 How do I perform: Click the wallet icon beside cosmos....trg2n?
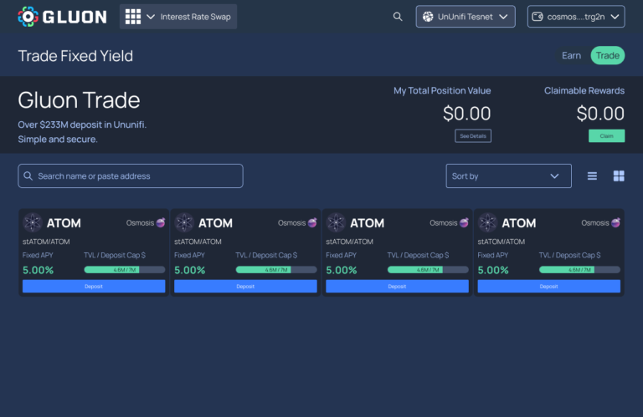click(x=538, y=17)
